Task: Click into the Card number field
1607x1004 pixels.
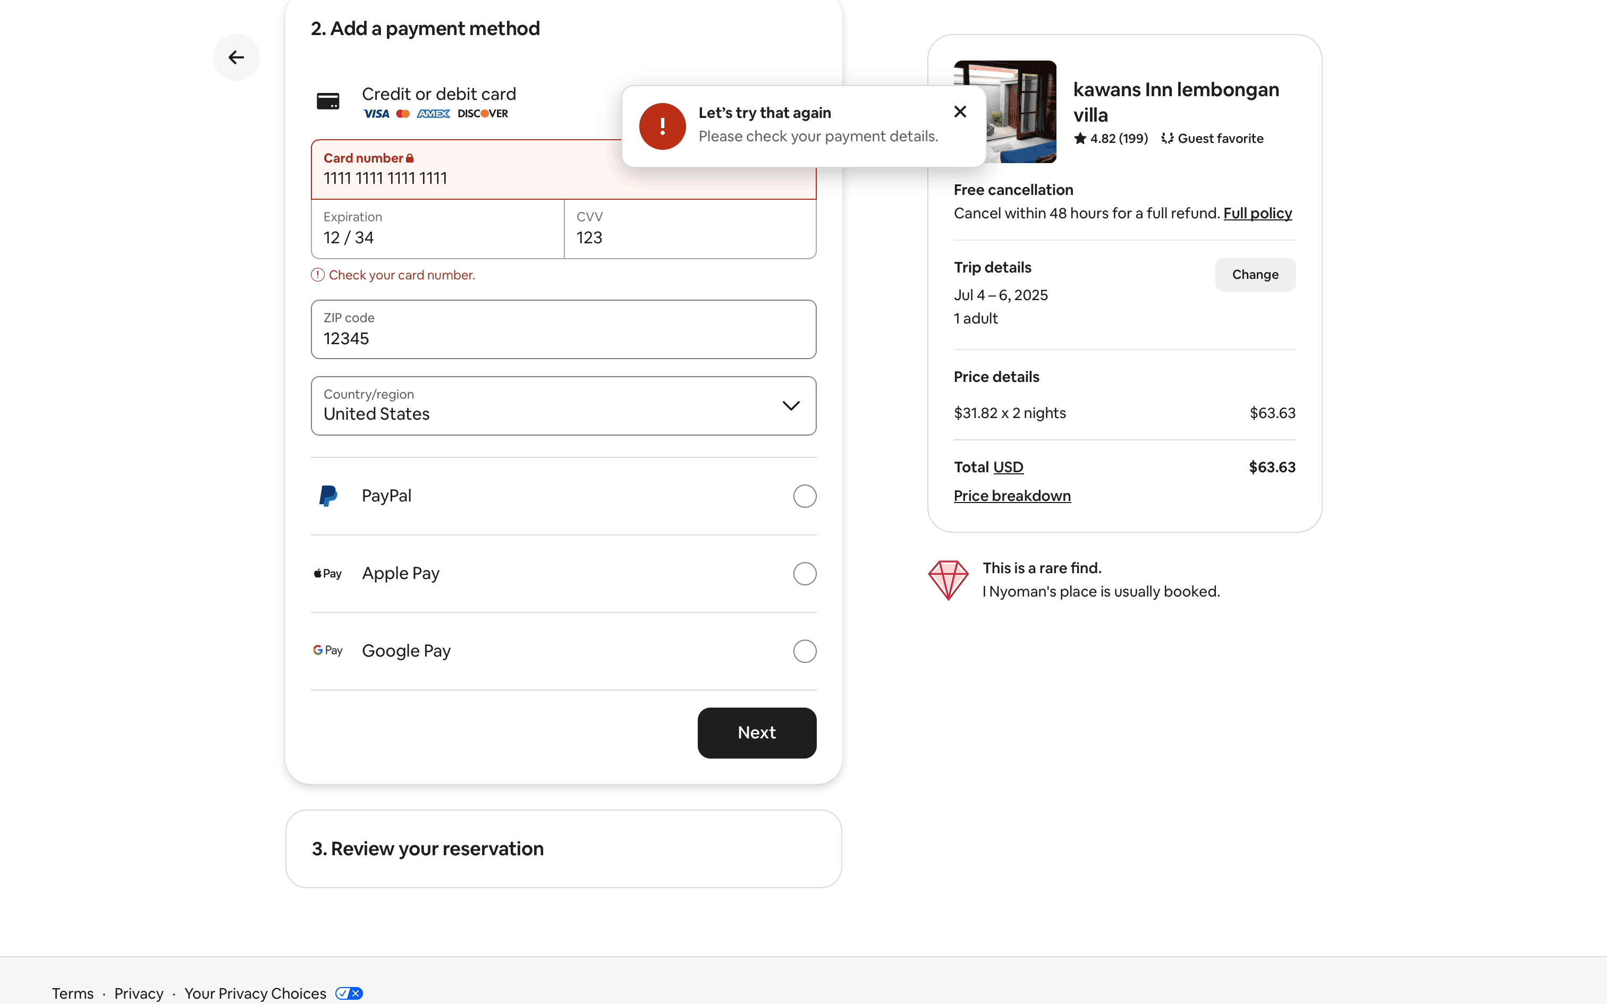Action: click(x=465, y=177)
